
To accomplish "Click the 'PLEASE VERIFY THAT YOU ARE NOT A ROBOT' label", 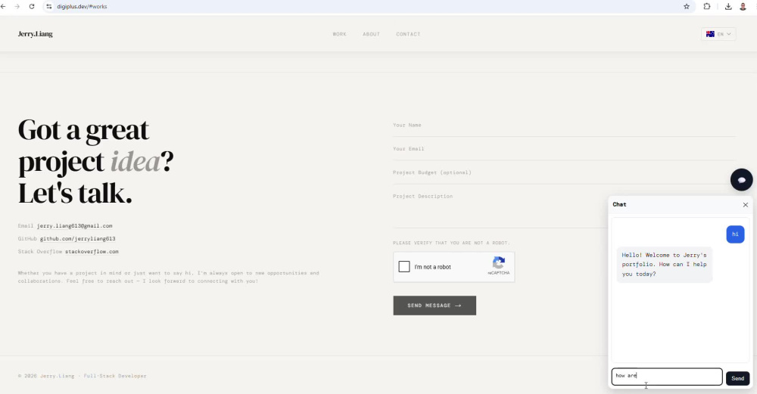I will coord(451,243).
